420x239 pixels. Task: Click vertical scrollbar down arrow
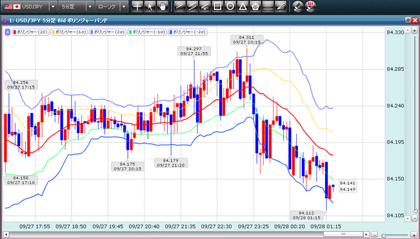408,218
